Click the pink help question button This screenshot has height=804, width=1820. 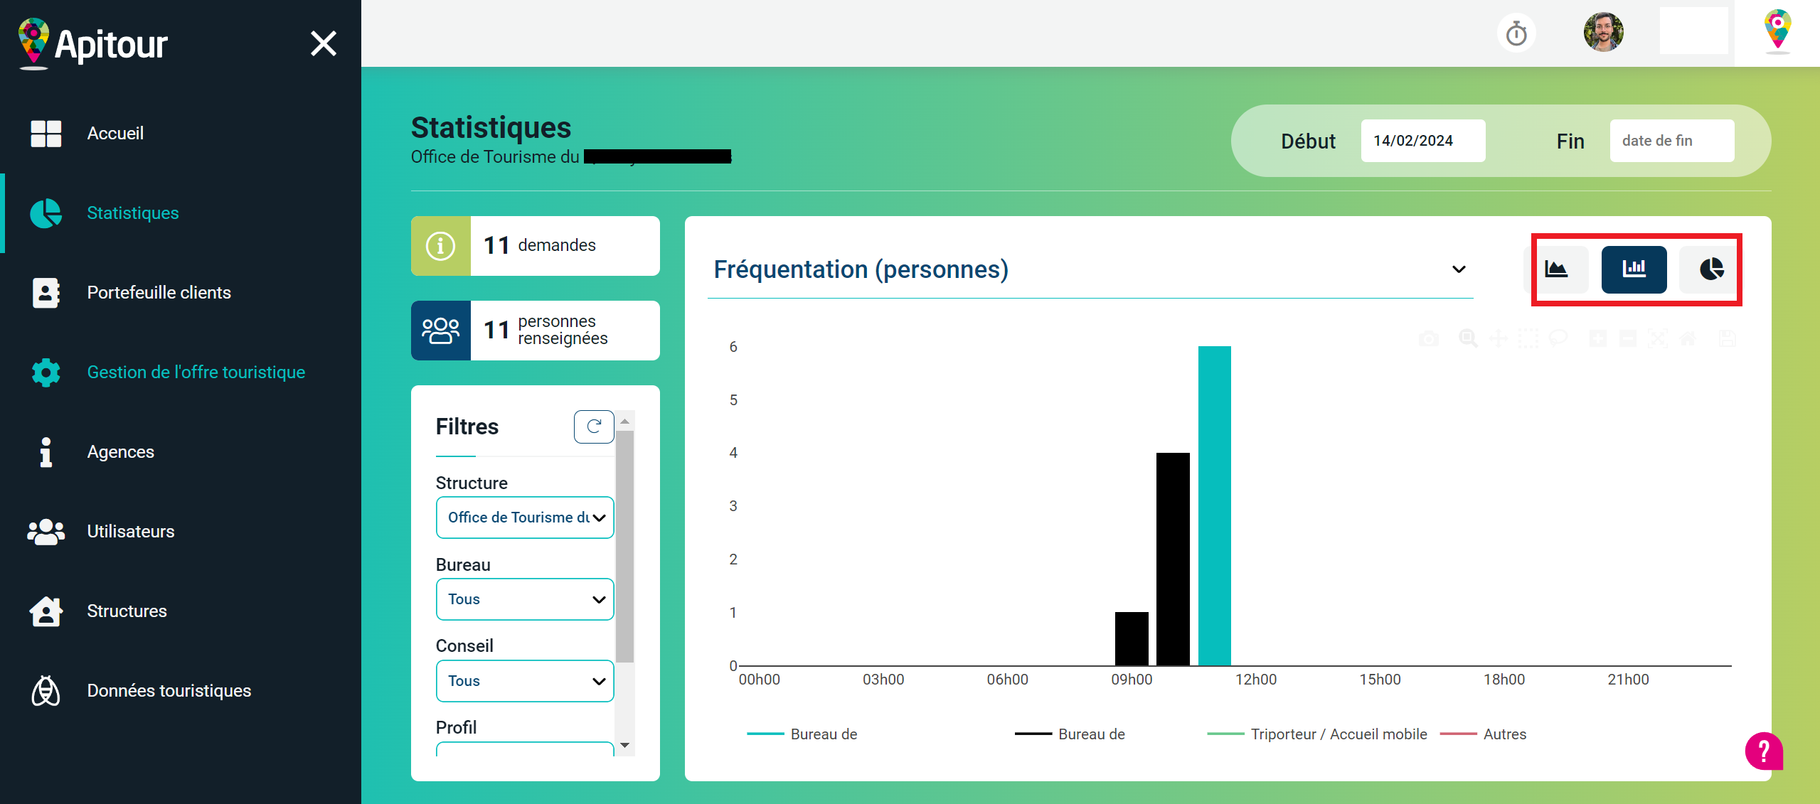(1763, 751)
